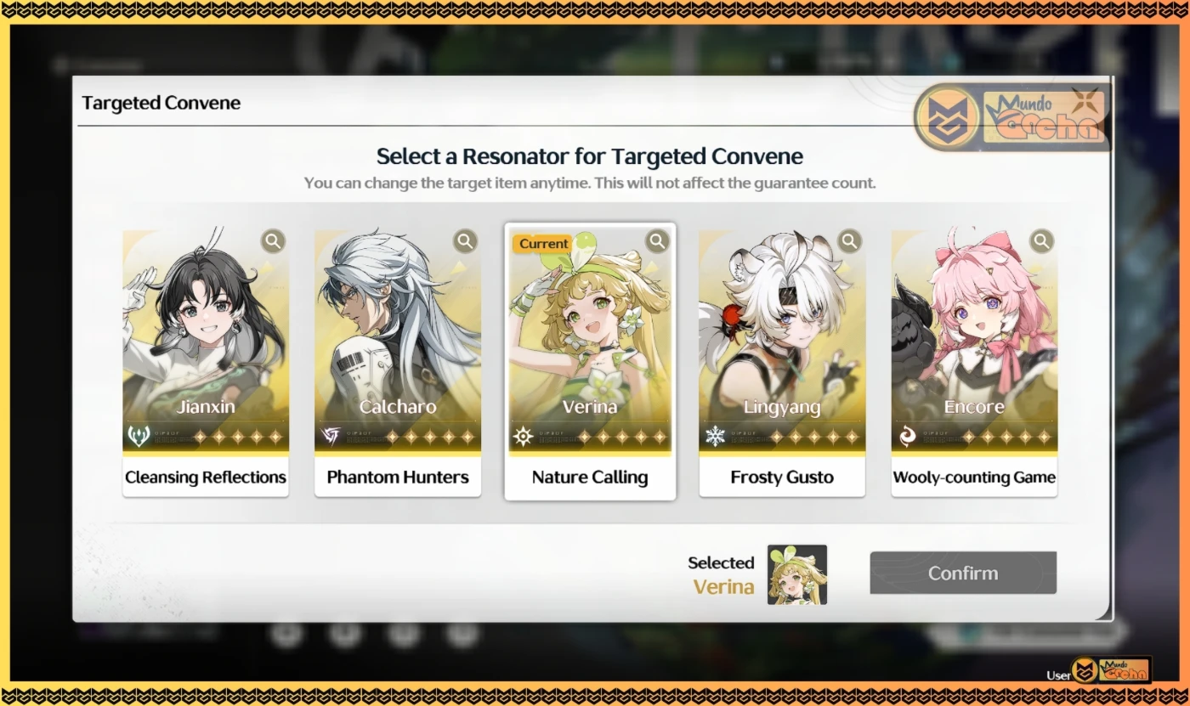
Task: Tap Encore's magnifying glass icon
Action: [1041, 241]
